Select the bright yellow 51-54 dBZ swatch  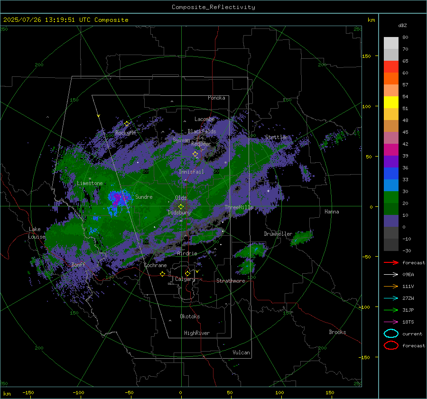(391, 102)
